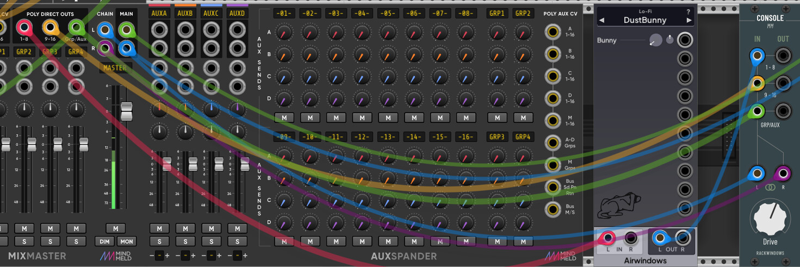Go to previous Airwindows effect with left arrow
The width and height of the screenshot is (800, 267).
601,21
